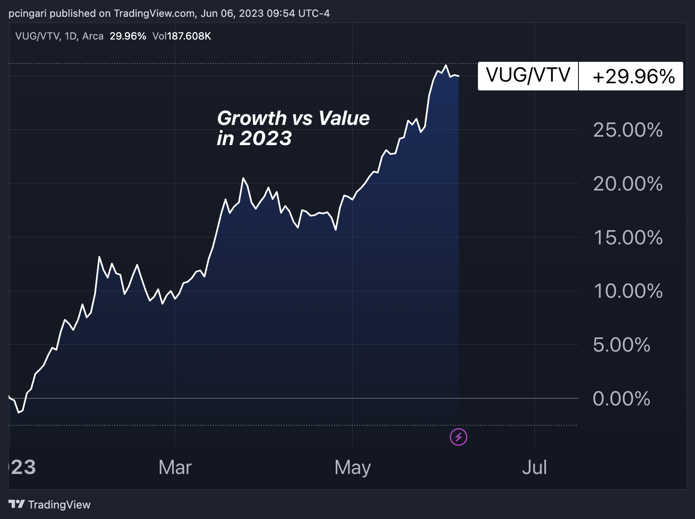Click the VUG/VTV white price label
Image resolution: width=695 pixels, height=519 pixels.
528,76
